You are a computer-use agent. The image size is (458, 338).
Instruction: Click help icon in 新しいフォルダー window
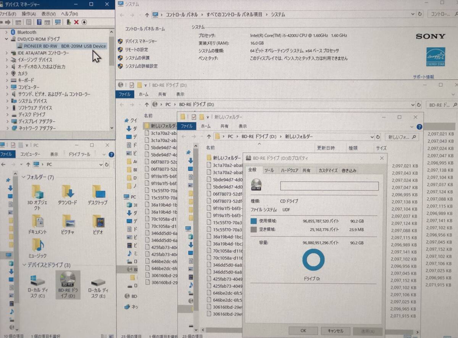419,127
